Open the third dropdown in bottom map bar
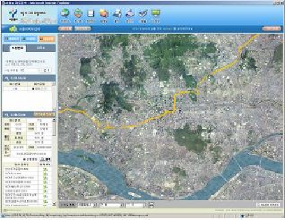Screen dimensions: 285x220 (x=136, y=205)
